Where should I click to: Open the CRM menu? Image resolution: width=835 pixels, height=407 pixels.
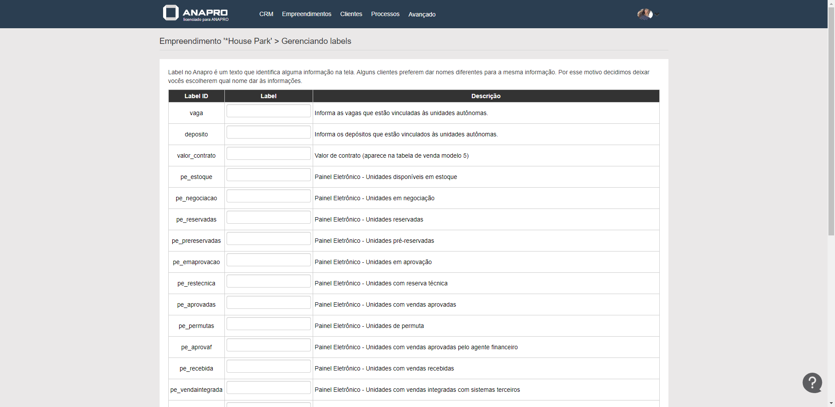(266, 14)
